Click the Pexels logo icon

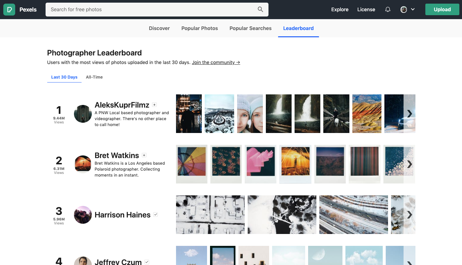point(9,10)
